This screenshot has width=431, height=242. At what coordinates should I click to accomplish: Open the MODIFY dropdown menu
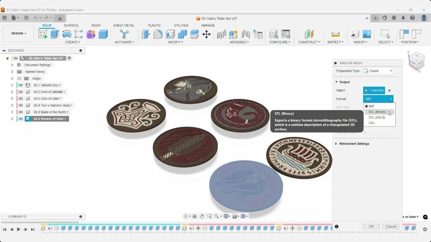[x=176, y=42]
